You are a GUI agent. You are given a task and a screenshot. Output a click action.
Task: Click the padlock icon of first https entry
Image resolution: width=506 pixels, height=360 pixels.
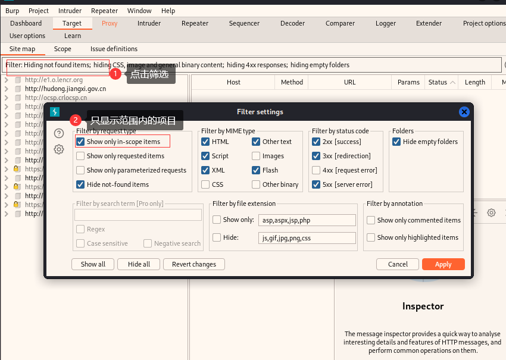point(16,169)
